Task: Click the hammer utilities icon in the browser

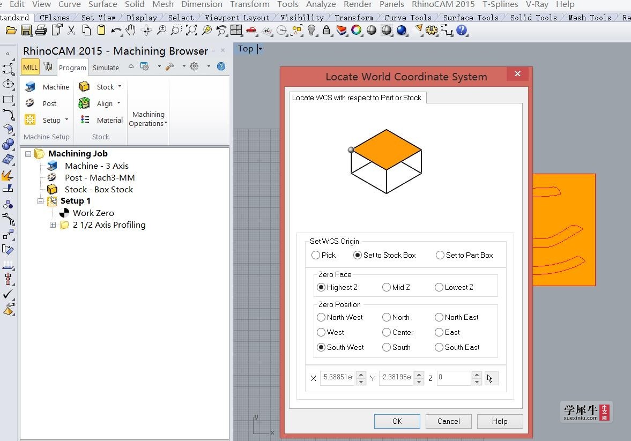Action: pos(170,66)
